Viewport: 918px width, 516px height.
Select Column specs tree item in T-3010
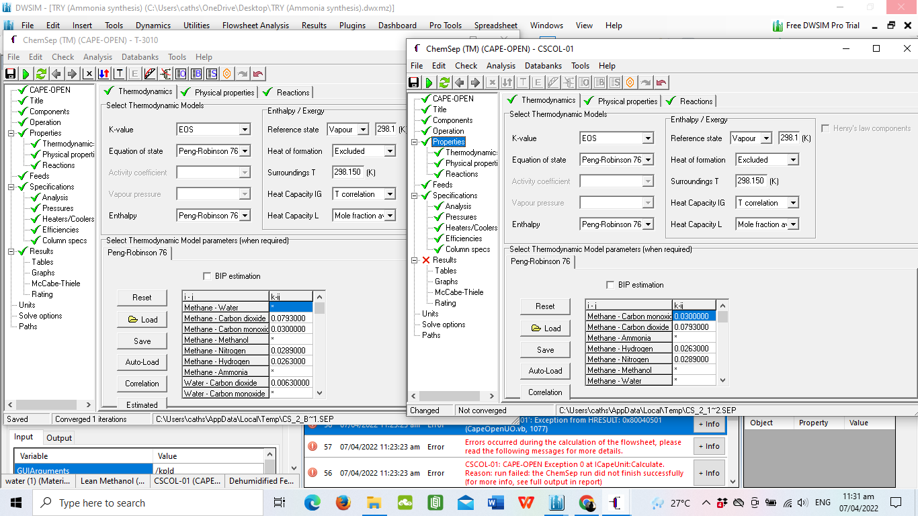coord(65,241)
